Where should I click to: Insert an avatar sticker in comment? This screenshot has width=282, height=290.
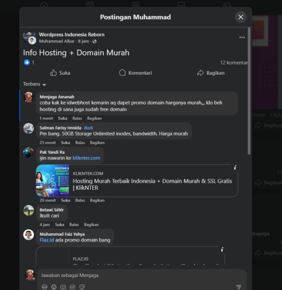(45, 287)
